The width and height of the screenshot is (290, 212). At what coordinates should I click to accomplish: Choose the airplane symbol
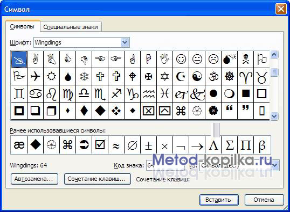[36, 76]
